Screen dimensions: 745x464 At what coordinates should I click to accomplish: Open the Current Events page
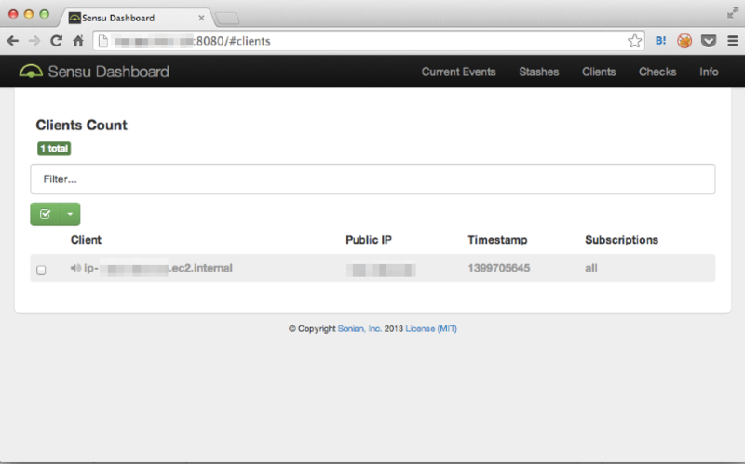(458, 72)
